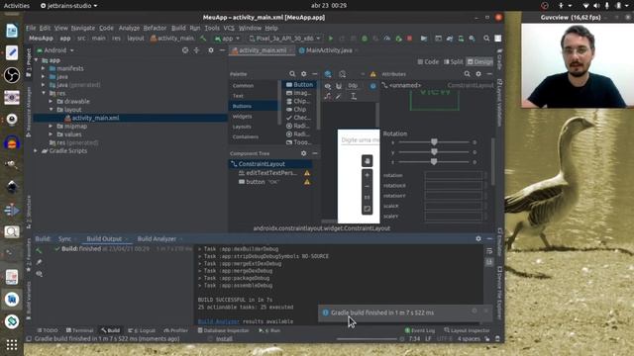This screenshot has height=356, width=634.
Task: Collapse the app module tree node
Action: (37, 60)
